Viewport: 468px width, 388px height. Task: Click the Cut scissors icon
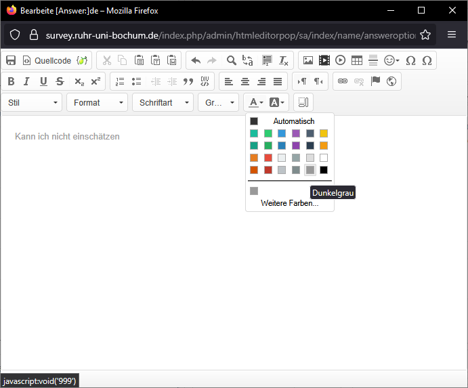click(x=107, y=60)
